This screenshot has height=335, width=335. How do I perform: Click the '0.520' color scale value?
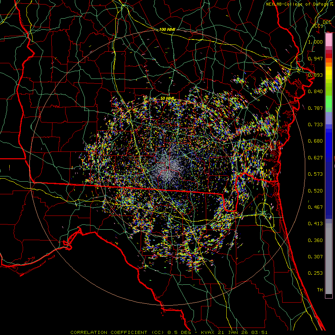coord(315,191)
